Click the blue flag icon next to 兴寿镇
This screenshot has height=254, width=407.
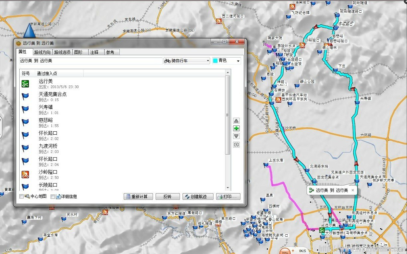coord(25,109)
